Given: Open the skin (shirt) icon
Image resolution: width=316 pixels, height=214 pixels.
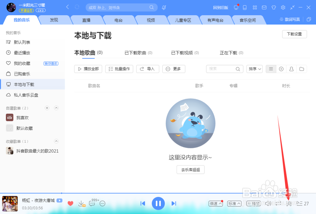Looking at the screenshot, I should [x=274, y=8].
